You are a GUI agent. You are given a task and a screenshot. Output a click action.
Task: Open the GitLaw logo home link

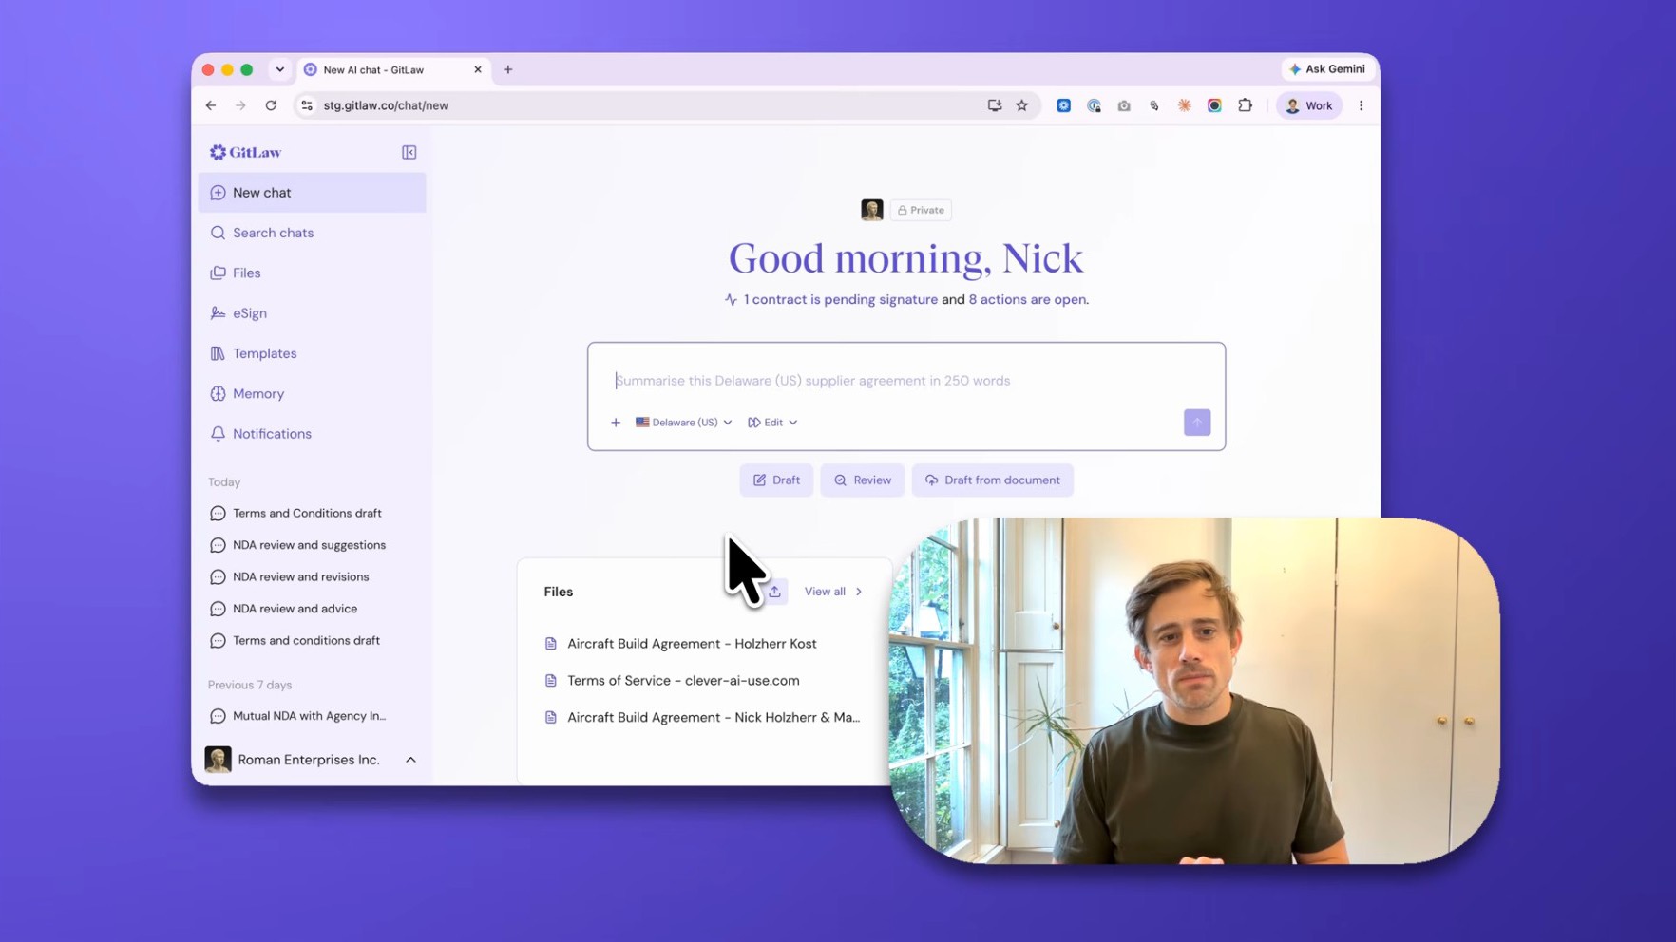coord(245,152)
